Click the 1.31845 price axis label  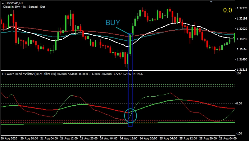point(242,39)
